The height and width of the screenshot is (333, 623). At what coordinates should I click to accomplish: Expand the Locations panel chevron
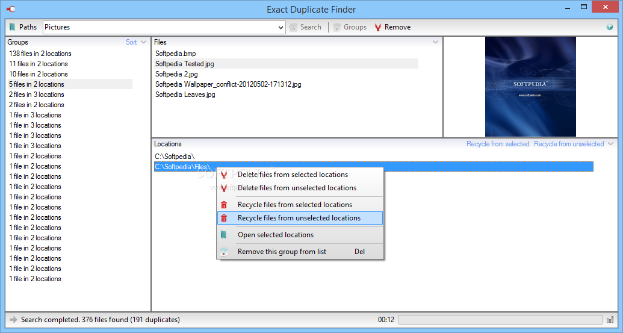[x=611, y=144]
